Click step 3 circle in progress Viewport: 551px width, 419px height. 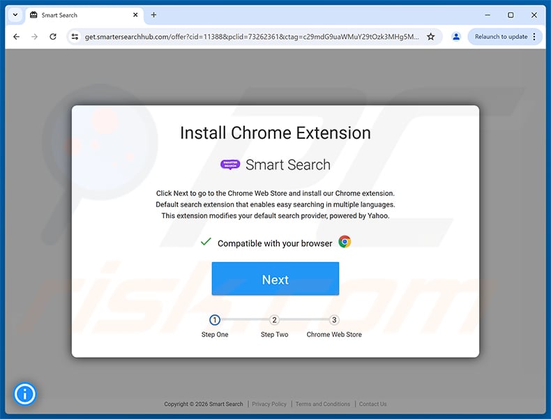(334, 320)
